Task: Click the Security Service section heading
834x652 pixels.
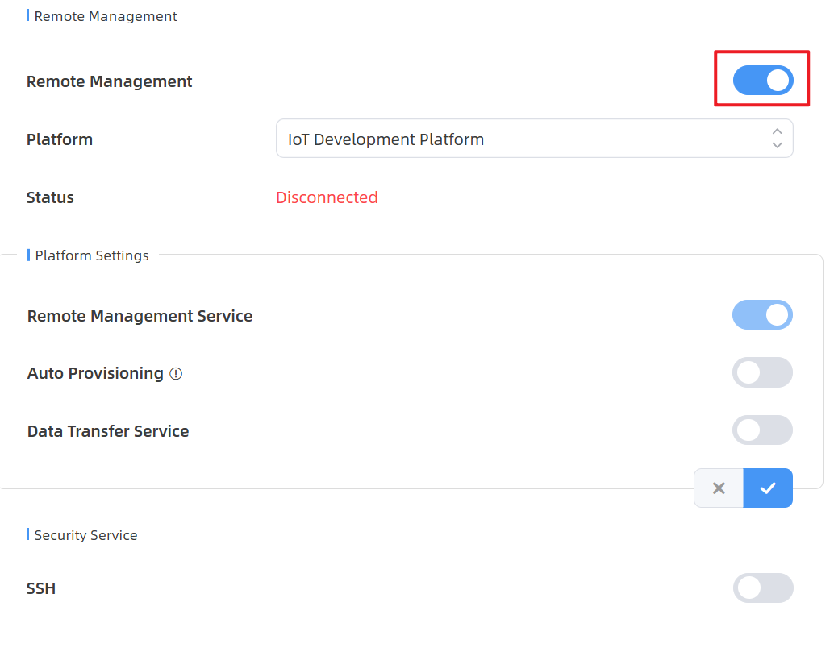Action: tap(85, 535)
